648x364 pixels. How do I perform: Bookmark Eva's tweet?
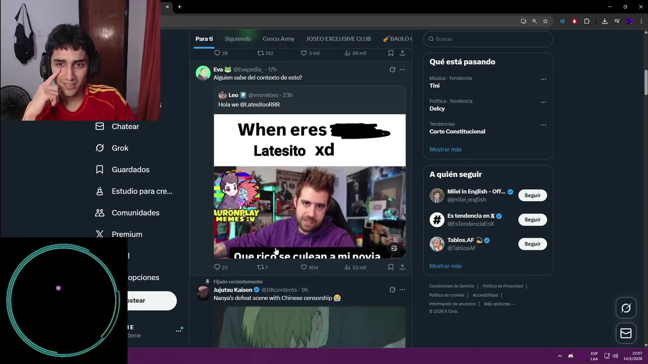[x=391, y=267]
